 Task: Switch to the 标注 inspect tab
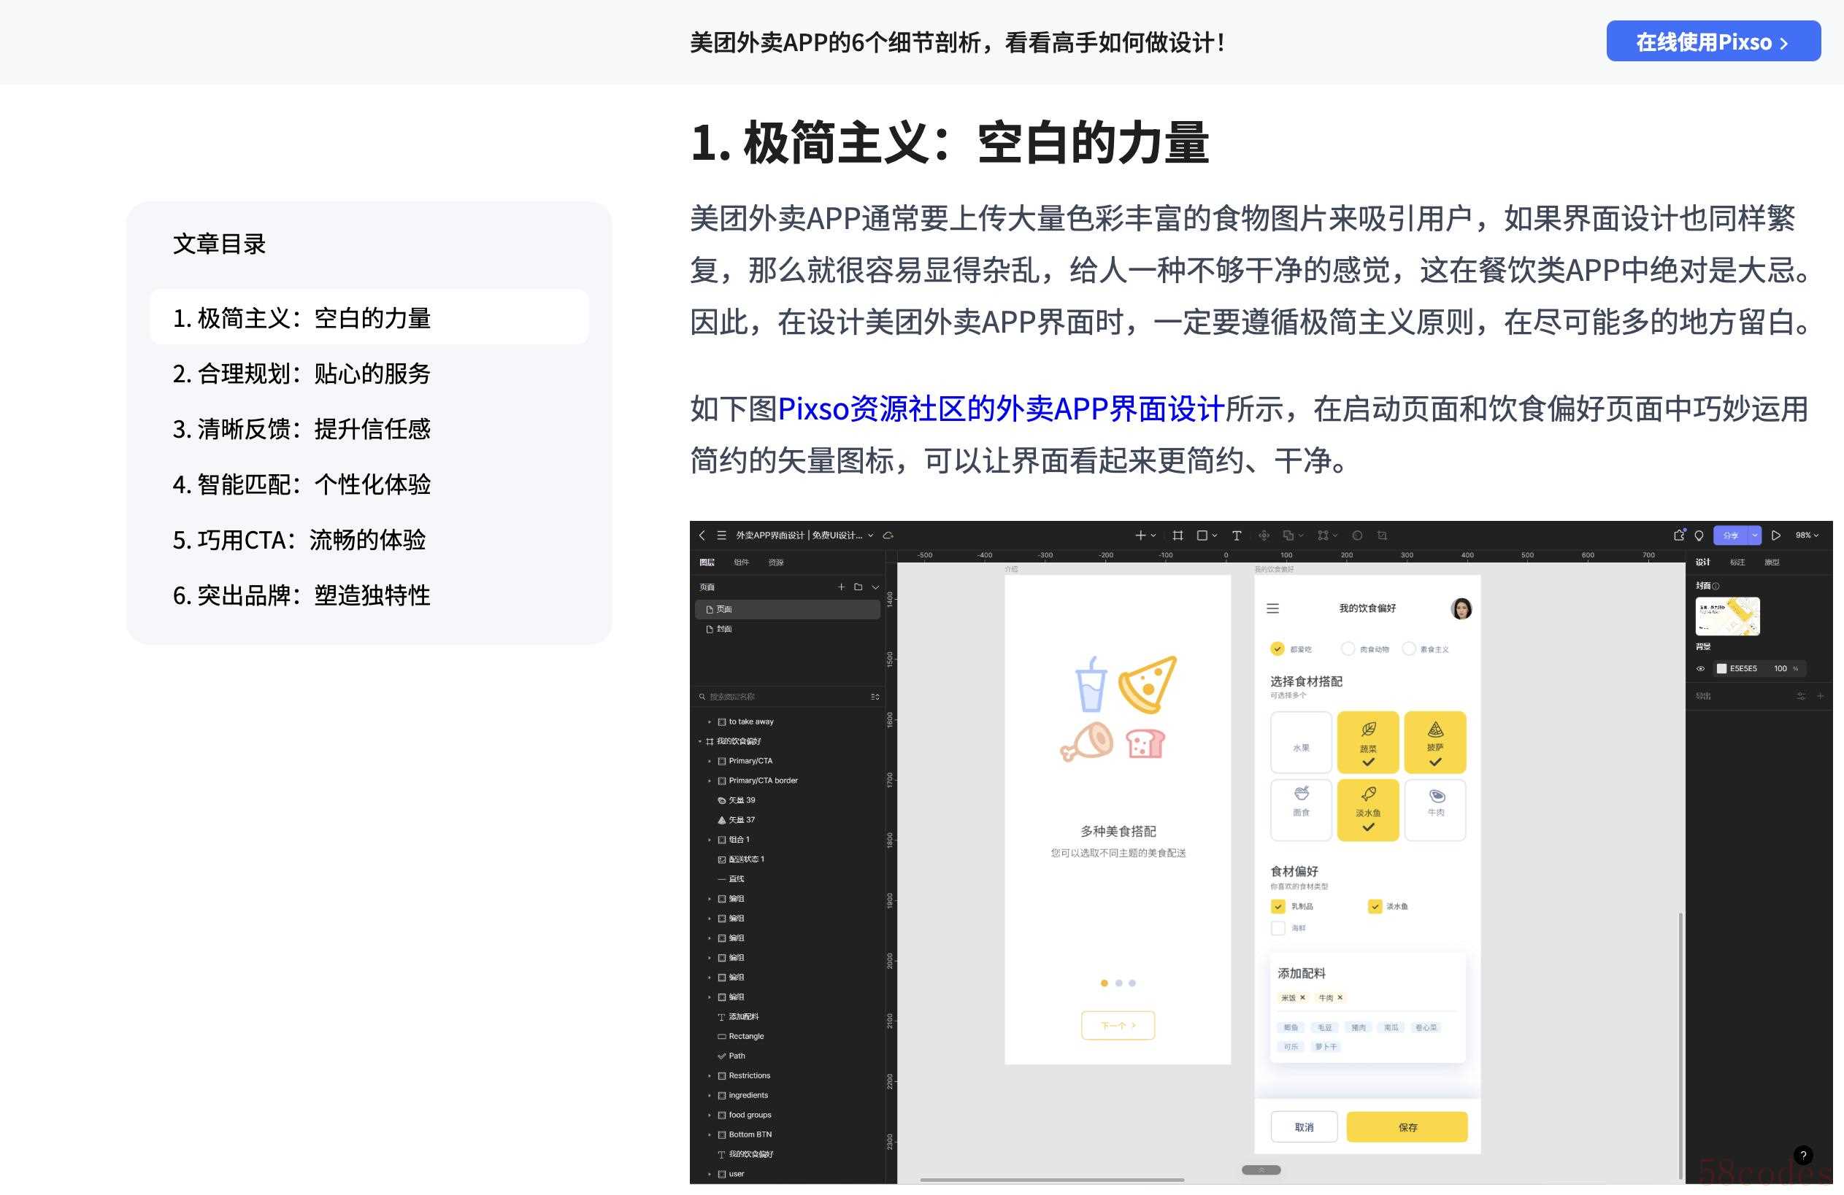1738,562
